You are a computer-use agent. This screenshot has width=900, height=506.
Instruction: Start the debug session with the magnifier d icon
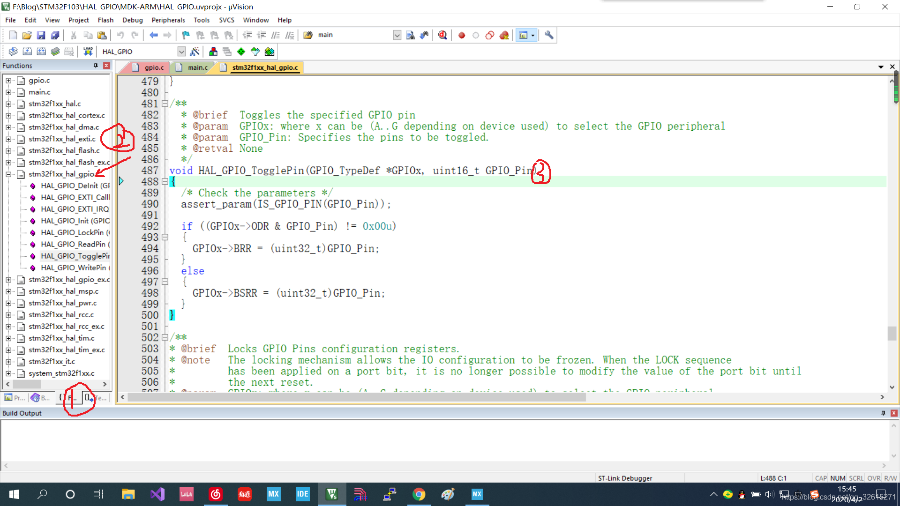tap(442, 35)
